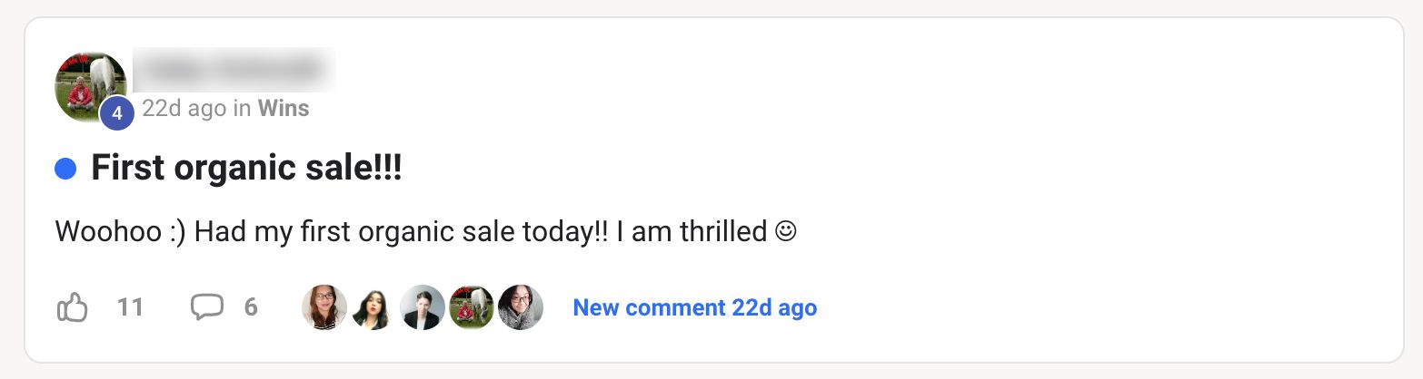Click the blurred author name
1423x379 pixels.
234,69
